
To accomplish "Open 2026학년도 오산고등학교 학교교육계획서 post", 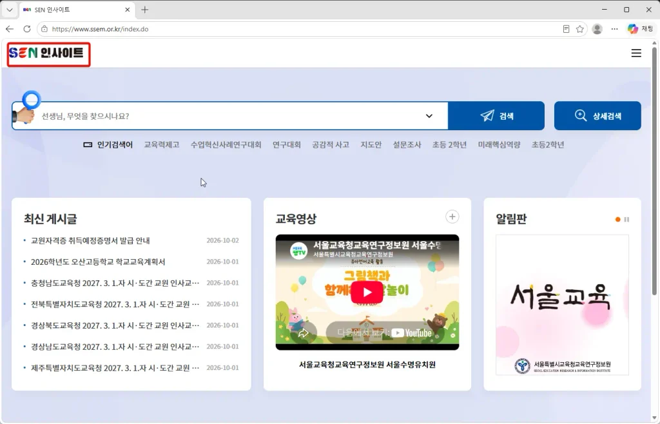I will (98, 262).
